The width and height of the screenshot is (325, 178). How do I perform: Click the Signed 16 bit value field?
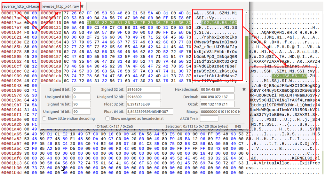coord(82,104)
